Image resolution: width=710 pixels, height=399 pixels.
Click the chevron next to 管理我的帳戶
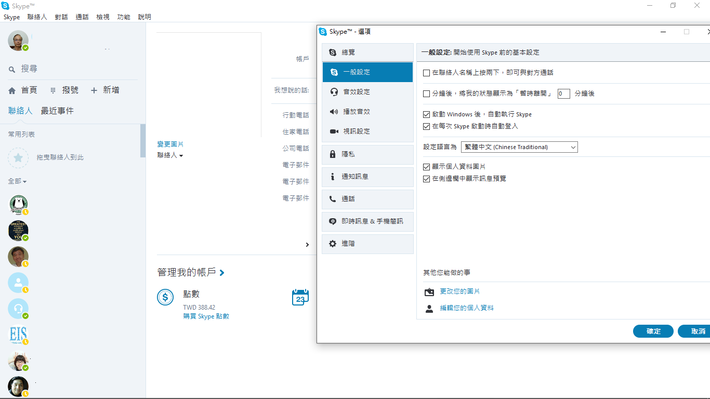(222, 273)
